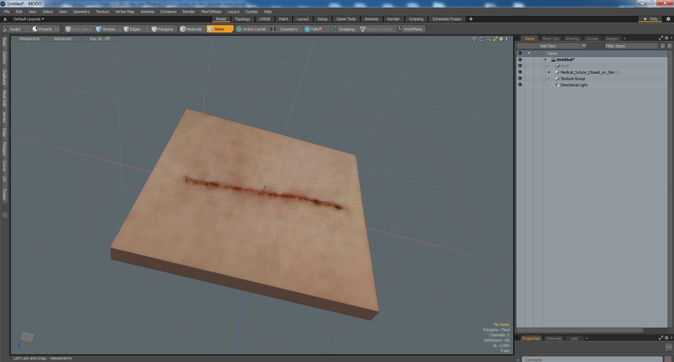Image resolution: width=674 pixels, height=362 pixels.
Task: Open the viewport settings gear
Action: (501, 39)
